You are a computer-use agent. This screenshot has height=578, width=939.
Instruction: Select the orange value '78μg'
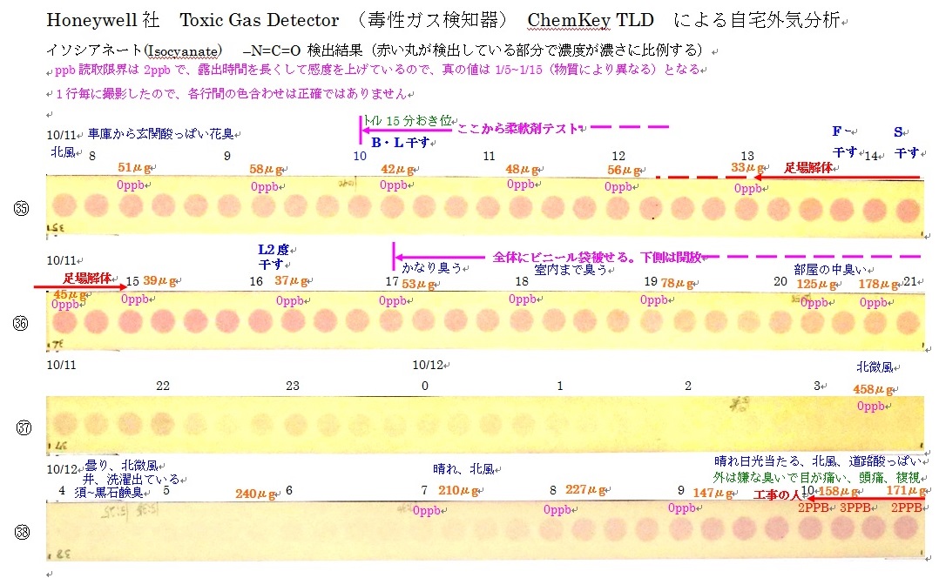point(678,282)
